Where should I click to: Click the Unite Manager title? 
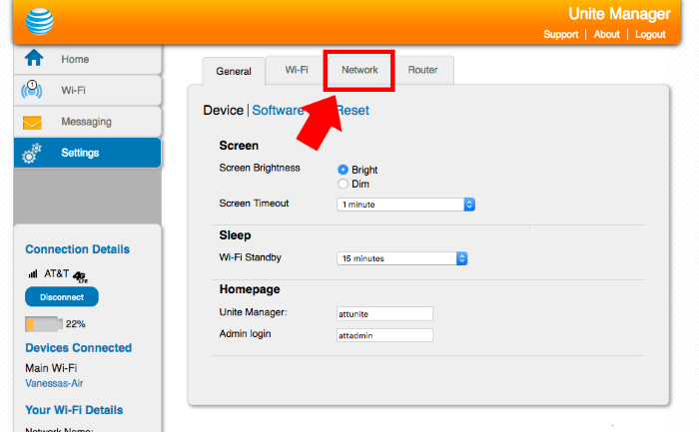619,14
